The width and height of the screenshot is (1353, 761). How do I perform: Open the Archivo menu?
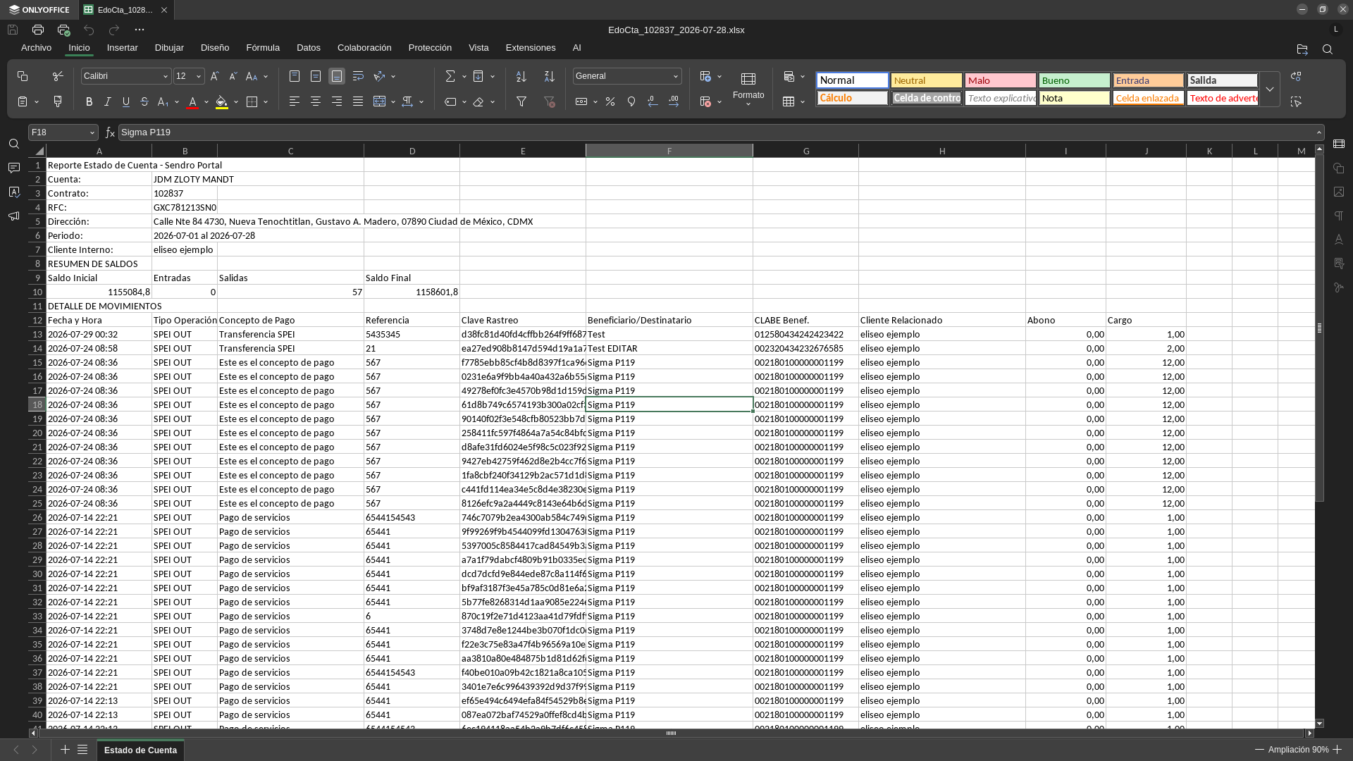coord(36,48)
